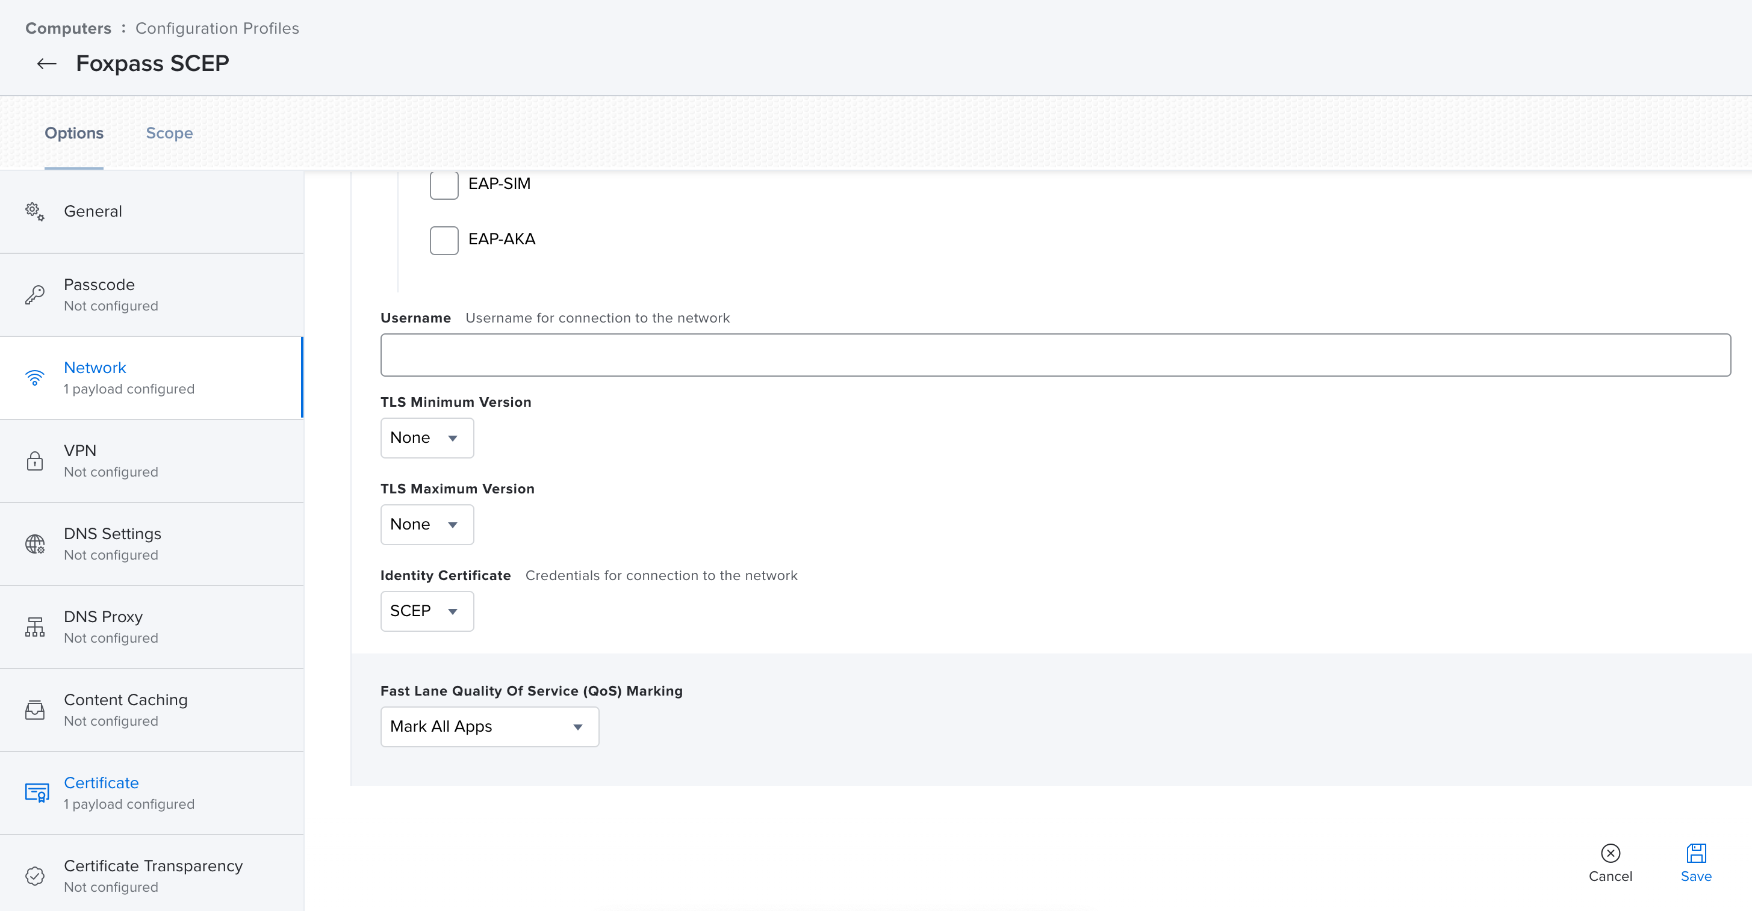Select the Options tab
The height and width of the screenshot is (911, 1752).
point(74,133)
